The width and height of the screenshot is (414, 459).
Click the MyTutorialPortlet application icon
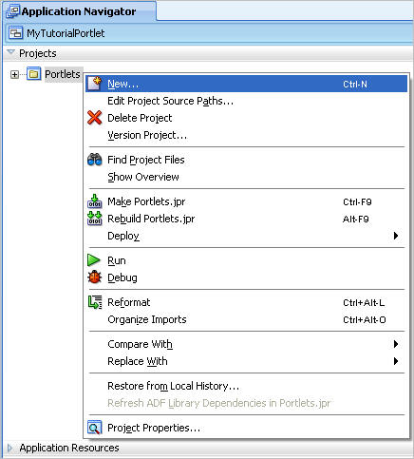pos(15,33)
